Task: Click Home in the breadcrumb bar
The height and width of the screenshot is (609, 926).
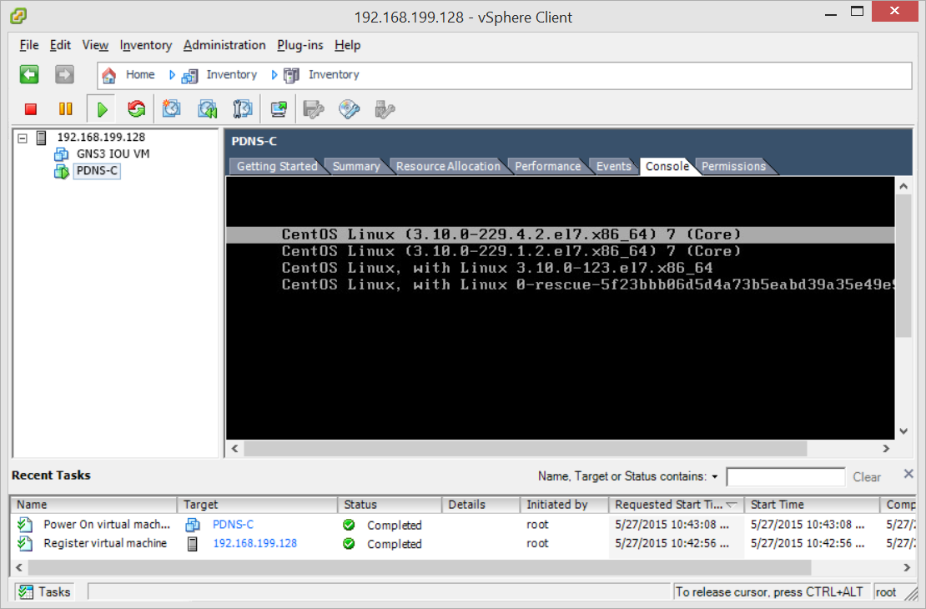Action: coord(140,75)
